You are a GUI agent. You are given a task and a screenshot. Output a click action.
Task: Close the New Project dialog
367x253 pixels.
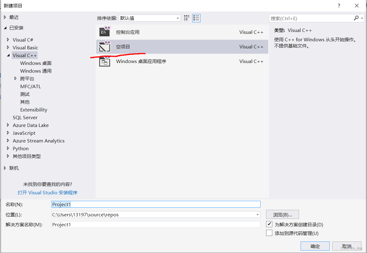click(x=357, y=6)
